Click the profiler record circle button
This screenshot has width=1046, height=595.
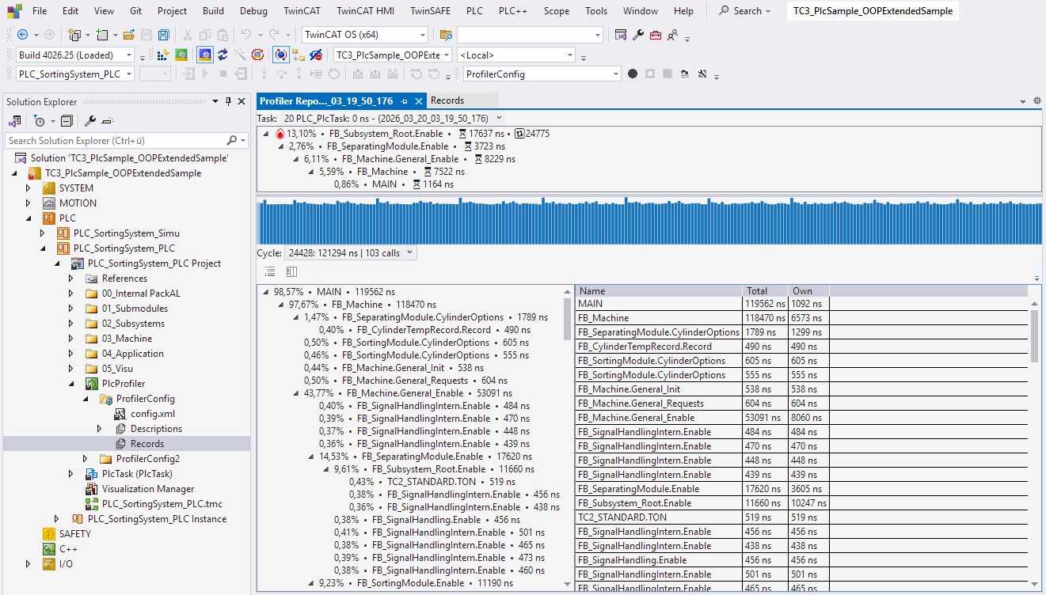pos(633,74)
